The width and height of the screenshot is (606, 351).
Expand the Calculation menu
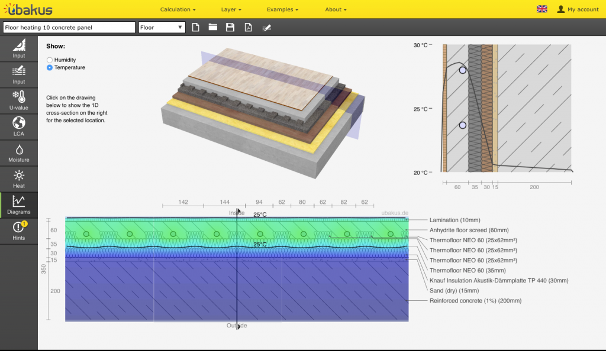178,9
